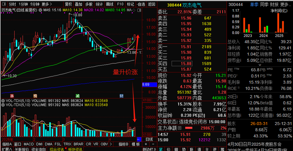Switch indicator to BRAR
This screenshot has height=151, width=293.
[79, 144]
